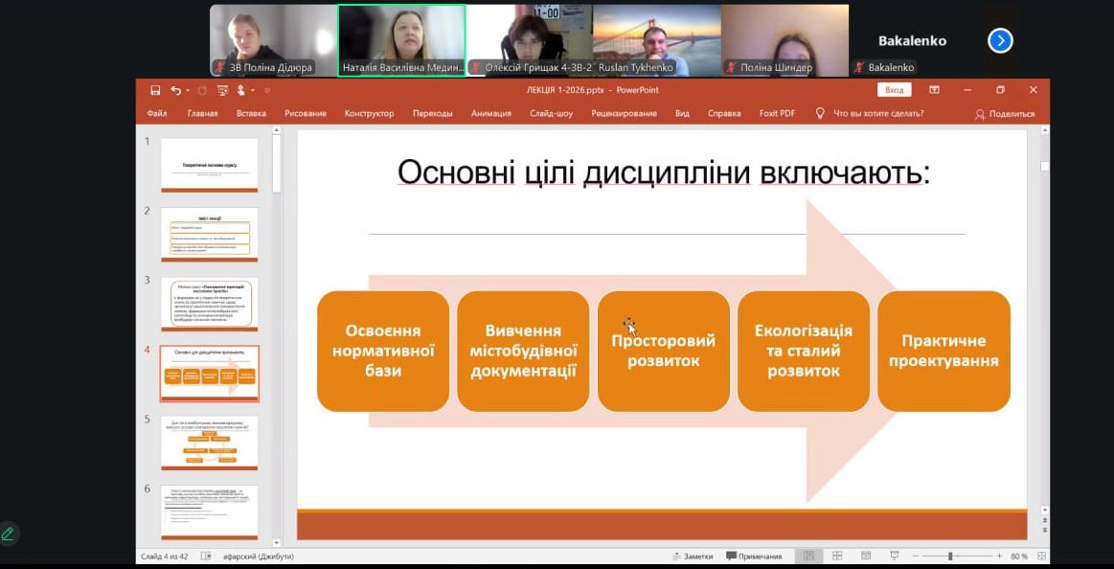
Task: Select the Bakalenko participant tile
Action: [x=912, y=40]
